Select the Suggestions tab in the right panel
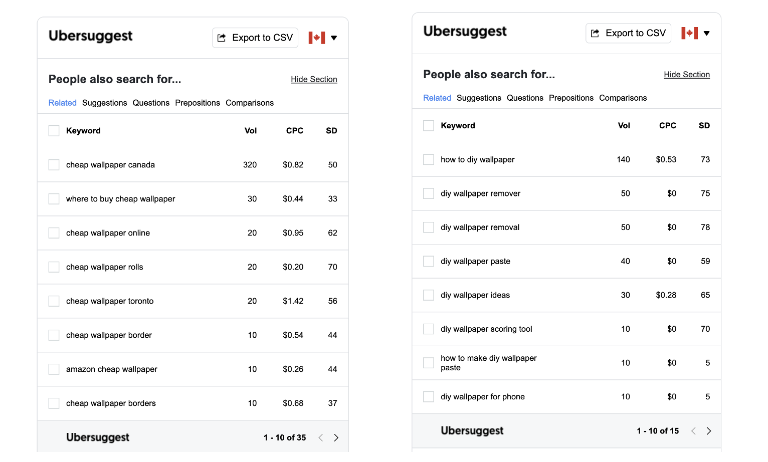The image size is (768, 462). pos(479,98)
